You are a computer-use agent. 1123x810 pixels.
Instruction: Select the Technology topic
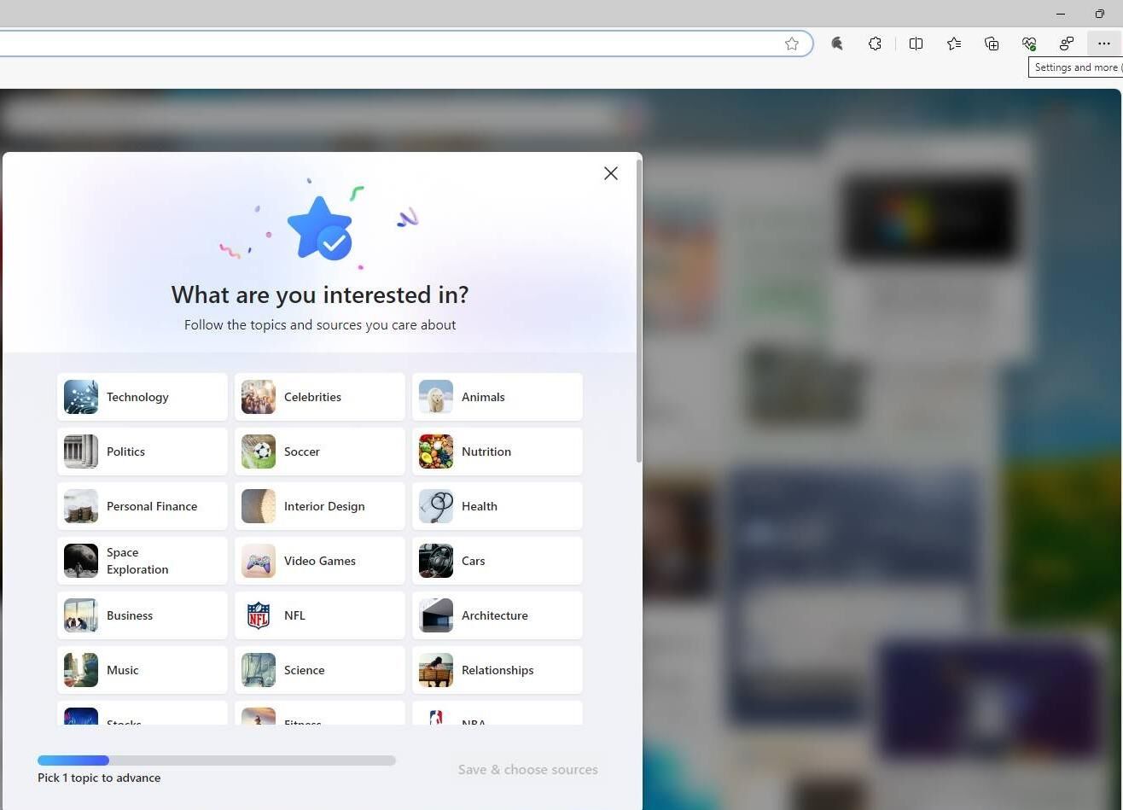[x=143, y=397]
